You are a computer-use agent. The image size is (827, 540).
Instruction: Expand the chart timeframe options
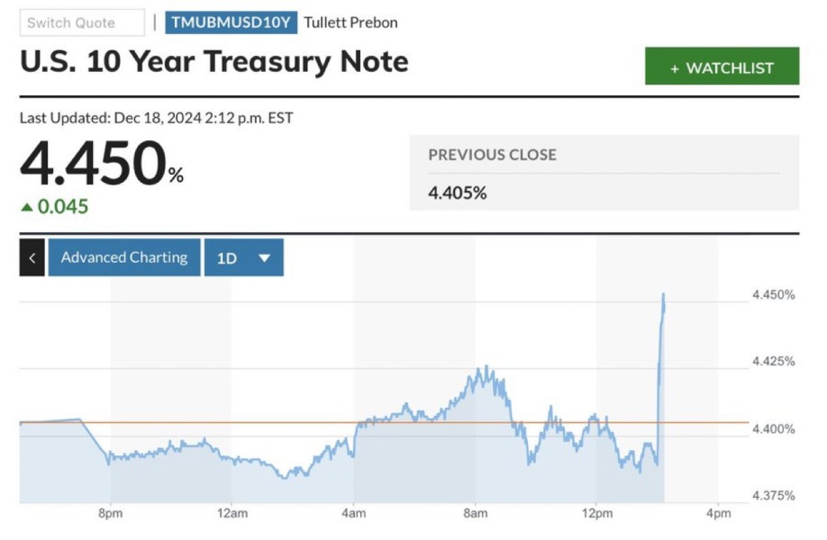(x=243, y=257)
